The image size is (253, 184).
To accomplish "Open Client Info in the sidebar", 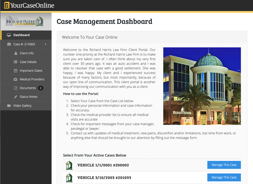I will [x=26, y=53].
